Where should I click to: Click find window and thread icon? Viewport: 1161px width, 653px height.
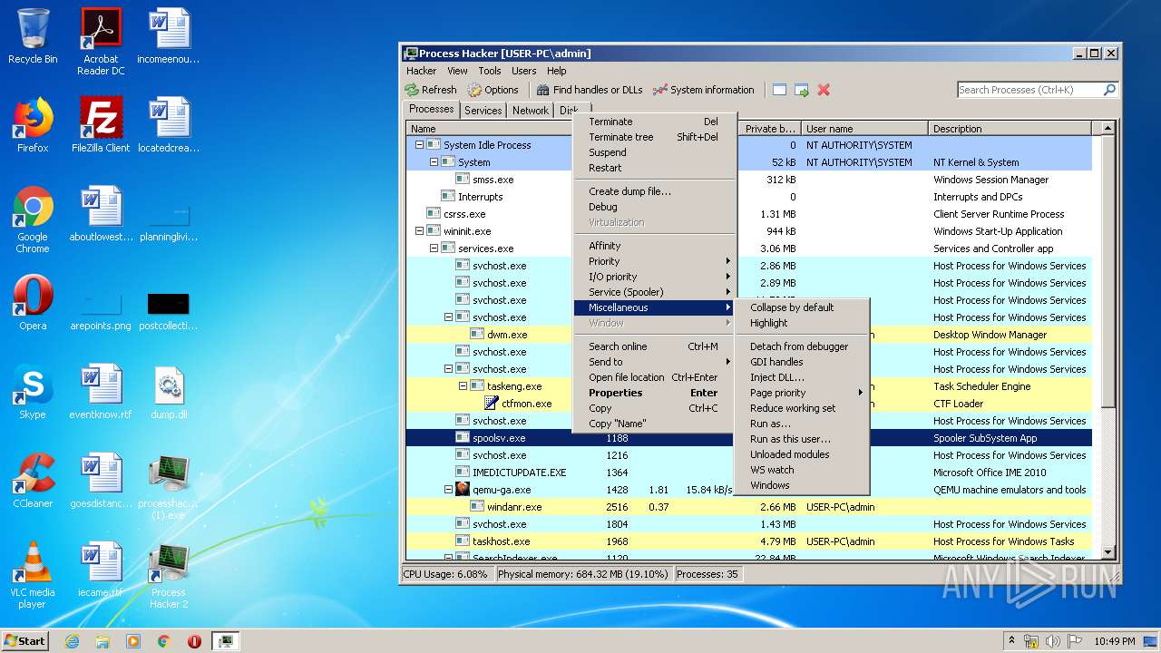[x=802, y=90]
